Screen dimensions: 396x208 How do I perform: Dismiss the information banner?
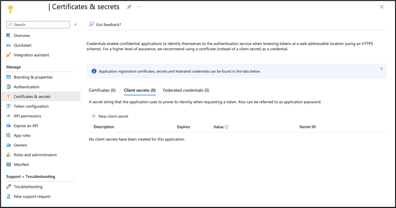[x=381, y=69]
